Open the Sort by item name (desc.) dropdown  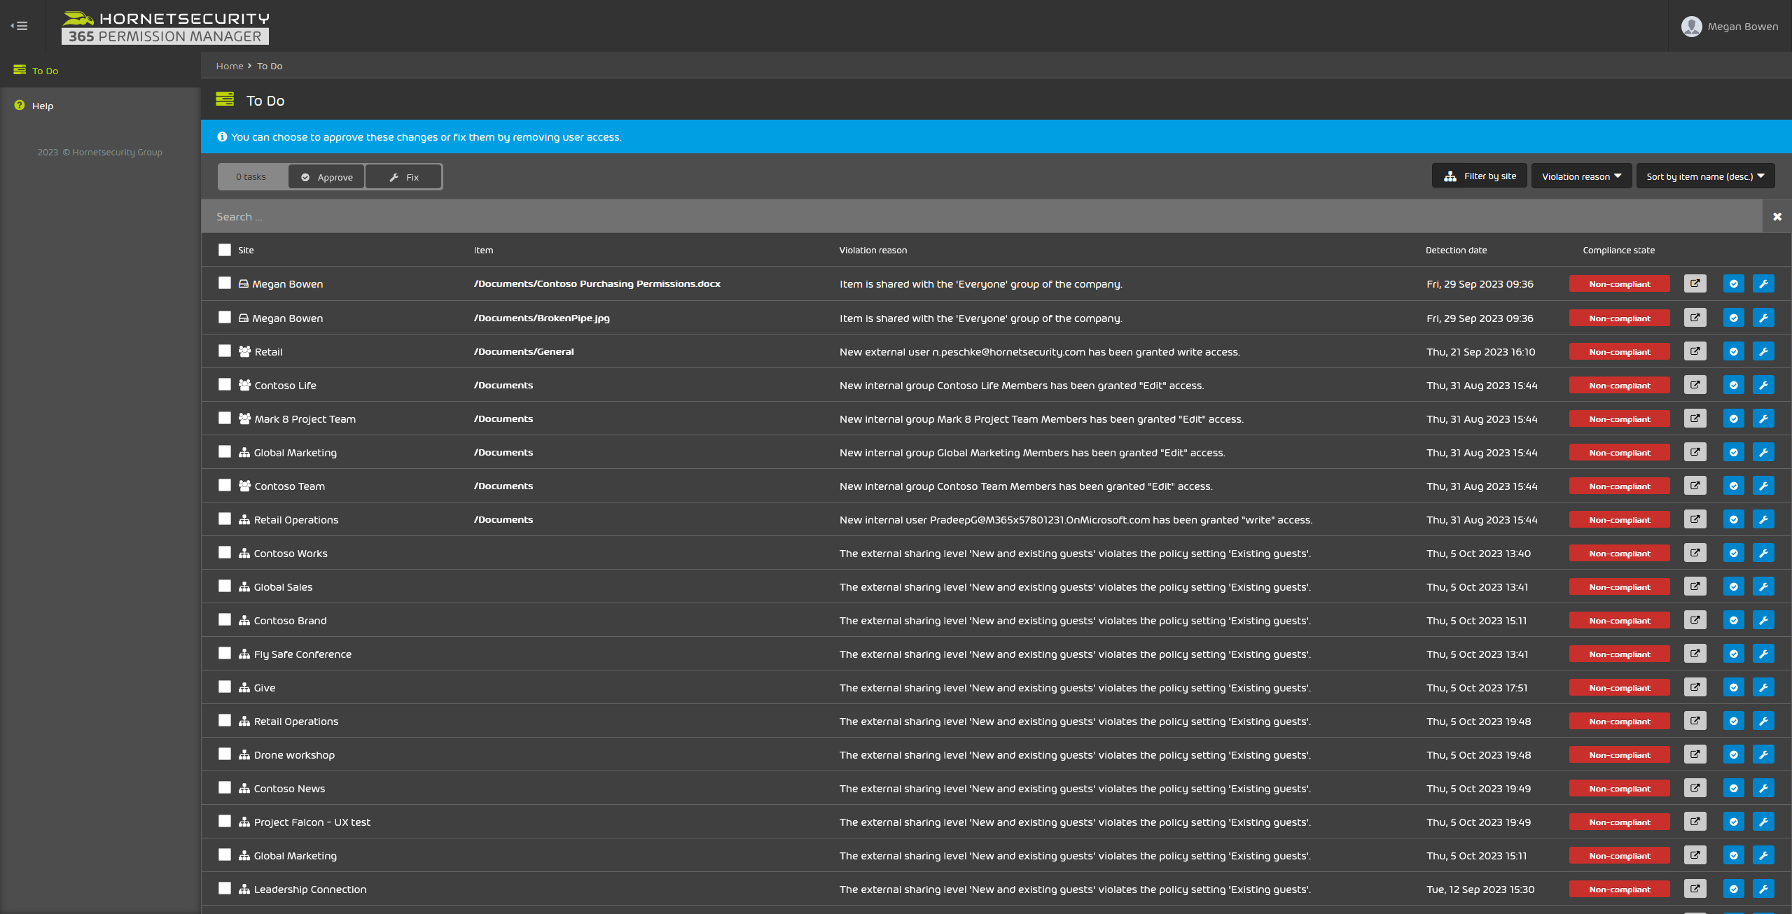click(1705, 176)
